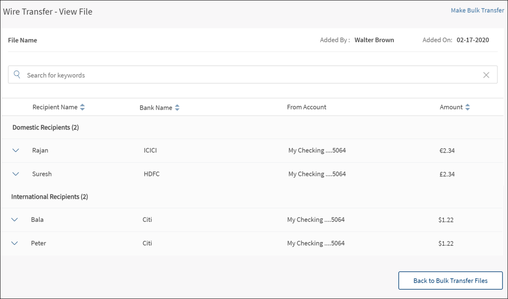The height and width of the screenshot is (299, 508).
Task: Click the ICICI bank name for Rajan
Action: coord(150,151)
